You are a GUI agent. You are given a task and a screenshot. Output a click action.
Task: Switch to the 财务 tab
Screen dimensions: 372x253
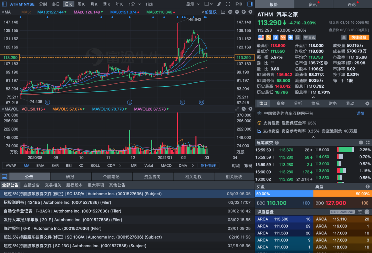coord(333,103)
